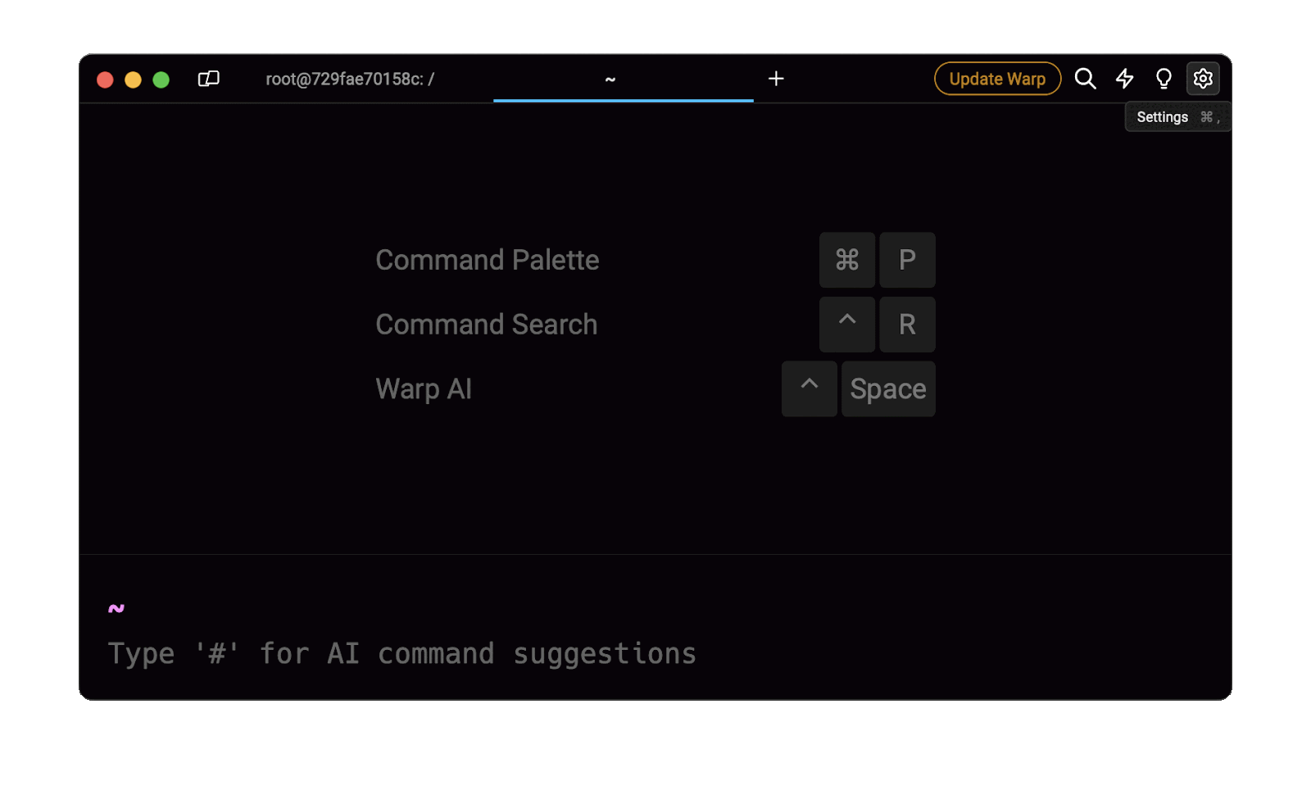
Task: Click the Command Search shortcut label
Action: click(486, 325)
